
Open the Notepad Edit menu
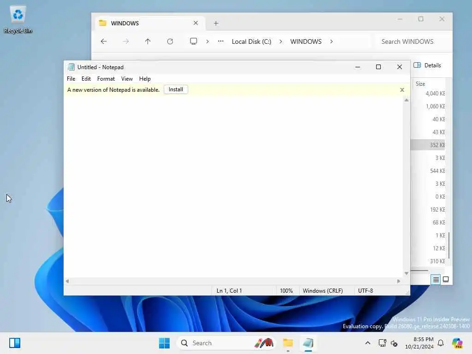86,78
